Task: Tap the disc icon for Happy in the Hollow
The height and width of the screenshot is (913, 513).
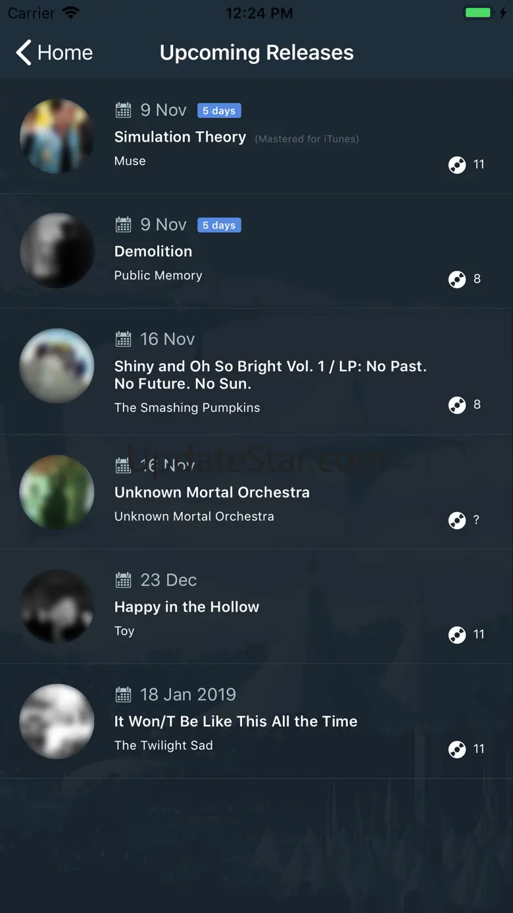Action: (x=457, y=635)
